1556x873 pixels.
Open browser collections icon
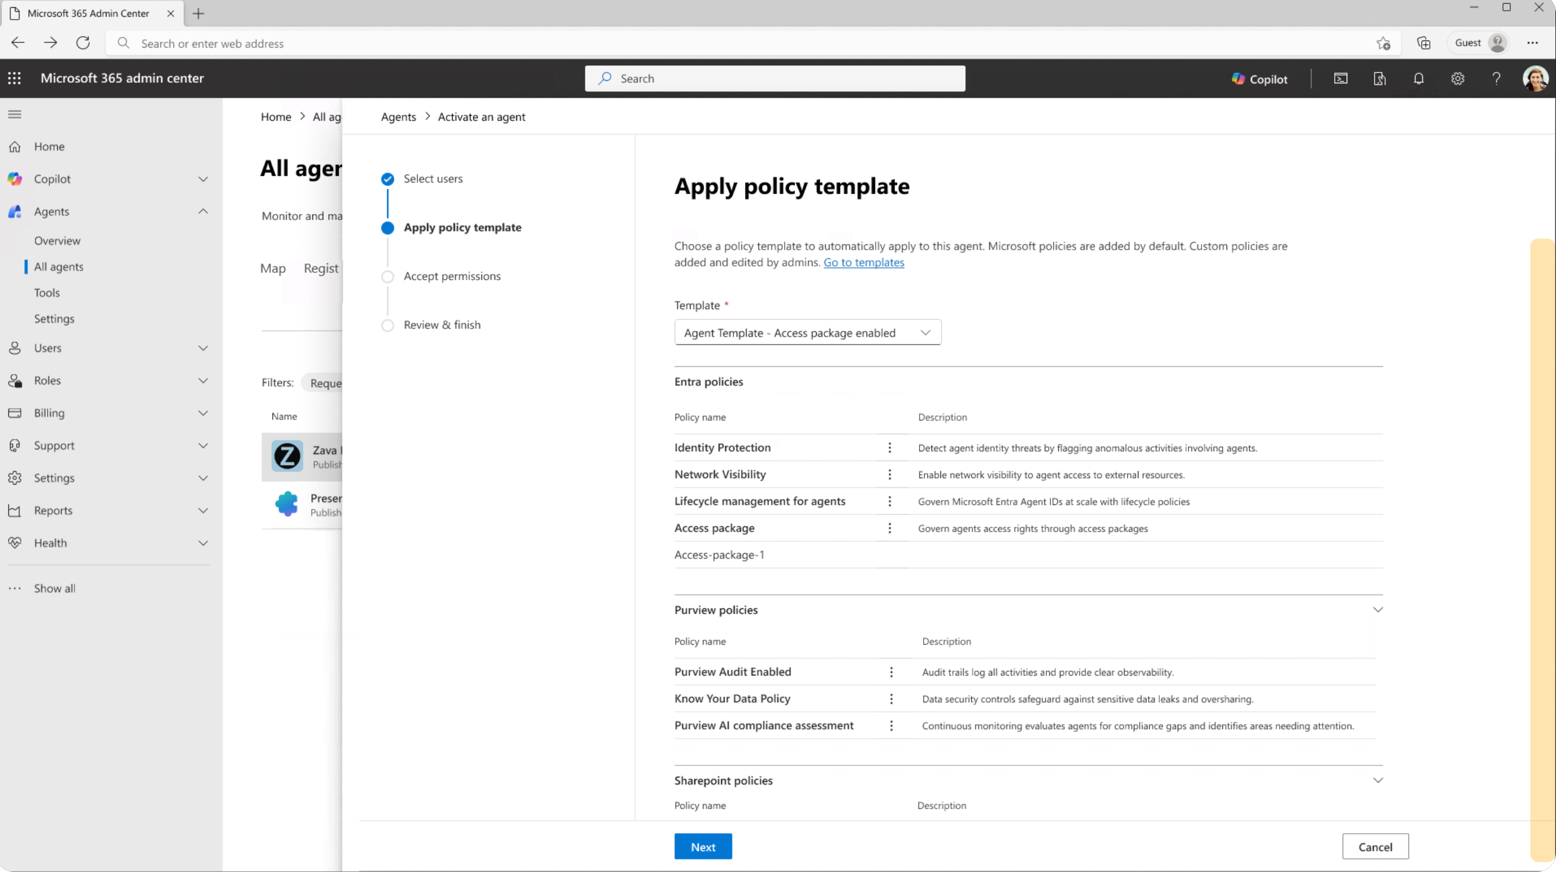coord(1424,43)
